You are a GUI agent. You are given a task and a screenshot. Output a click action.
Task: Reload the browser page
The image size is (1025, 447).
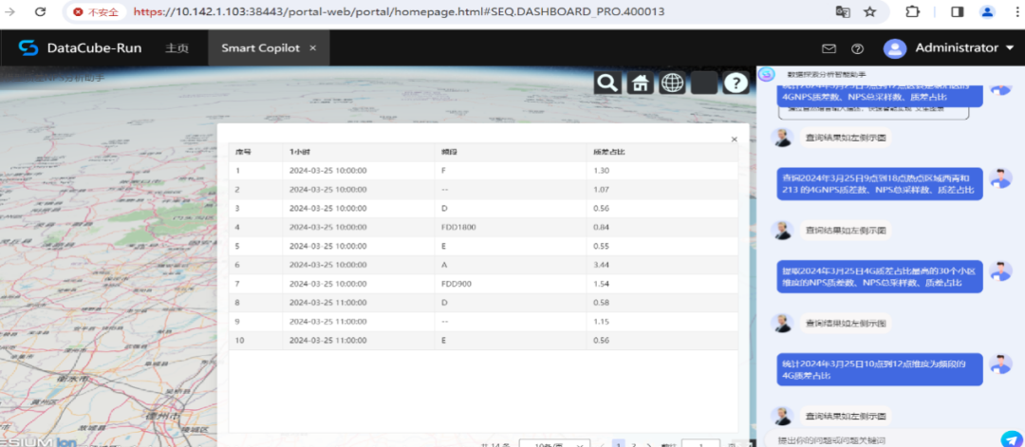(41, 11)
